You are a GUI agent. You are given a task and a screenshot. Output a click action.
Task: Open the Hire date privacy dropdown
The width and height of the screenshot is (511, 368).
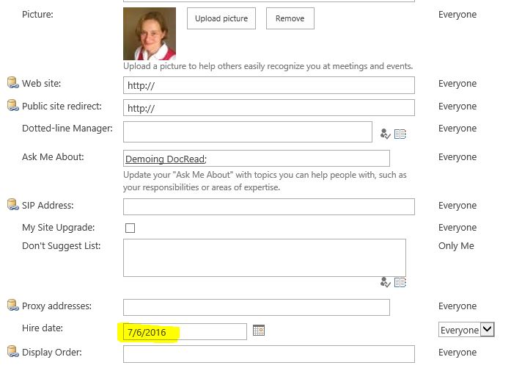click(x=466, y=330)
